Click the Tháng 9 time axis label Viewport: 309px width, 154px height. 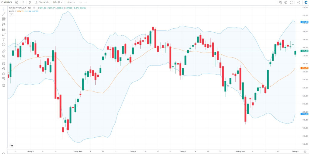pos(295,152)
